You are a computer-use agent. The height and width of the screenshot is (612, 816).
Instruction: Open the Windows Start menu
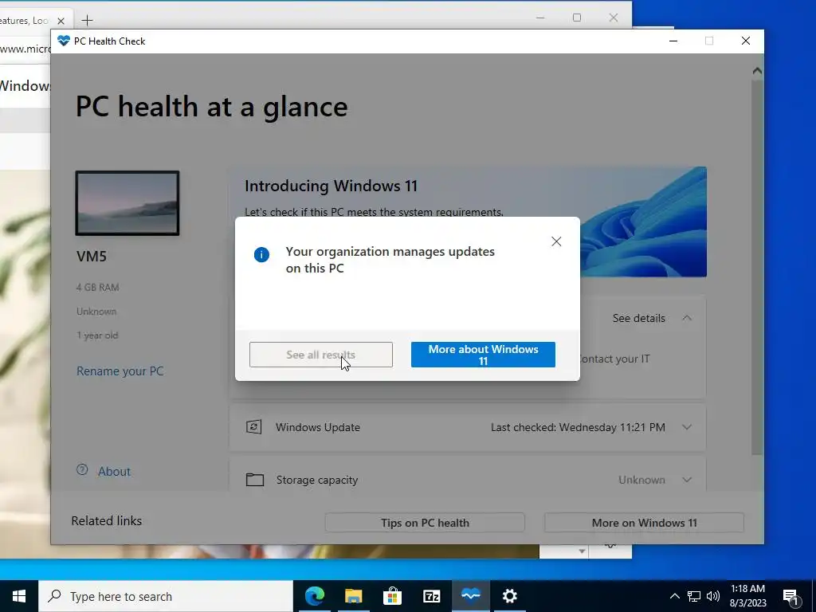point(19,596)
